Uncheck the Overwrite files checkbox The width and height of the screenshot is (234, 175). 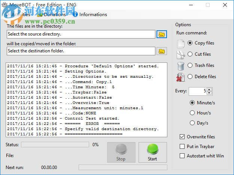click(182, 137)
